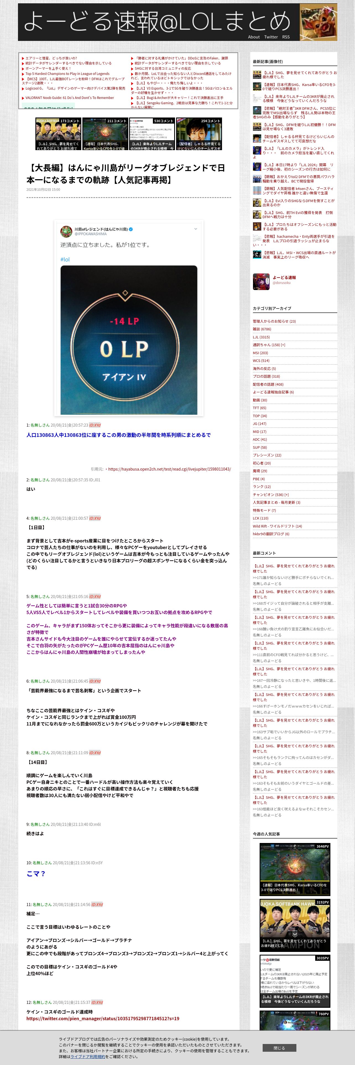355x1065 pixels.
Task: Open category 人気記事まとめ - 毎月更新 (3)
Action: pyautogui.click(x=276, y=502)
